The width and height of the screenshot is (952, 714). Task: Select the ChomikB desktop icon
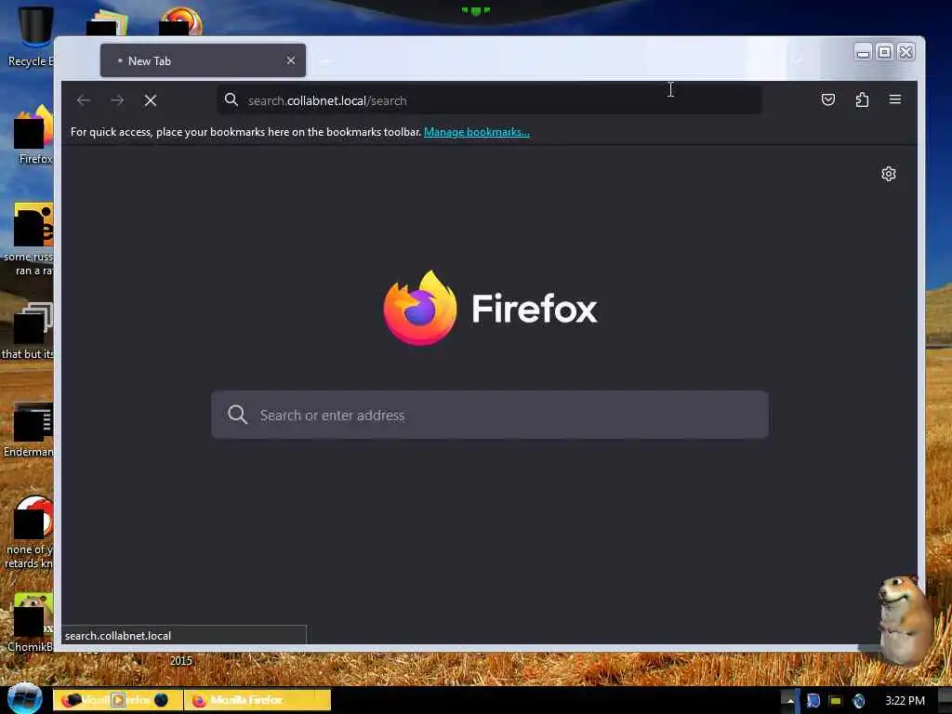[31, 622]
